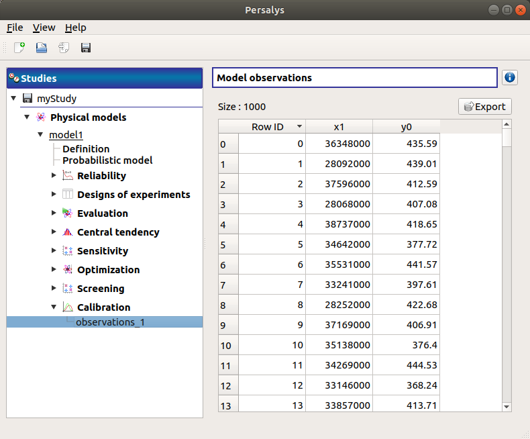This screenshot has width=530, height=439.
Task: Collapse the myStudy root node
Action: click(x=14, y=99)
